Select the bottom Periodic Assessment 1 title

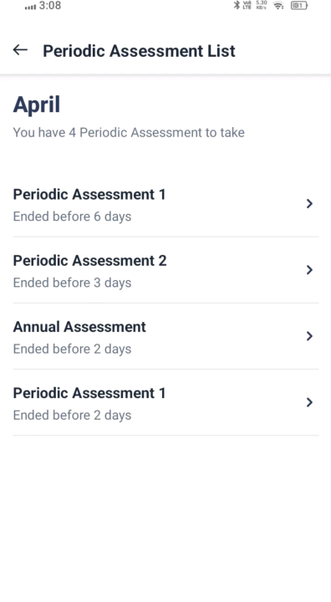coord(89,393)
